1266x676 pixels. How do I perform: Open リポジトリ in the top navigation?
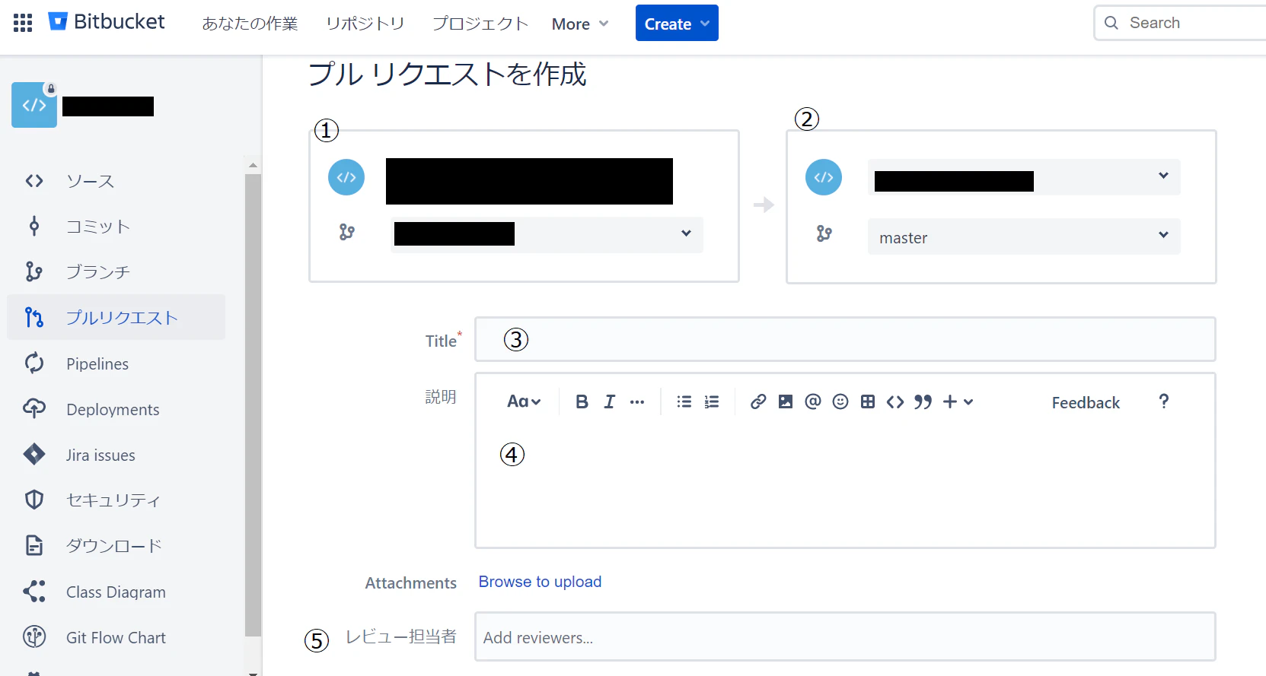(365, 24)
